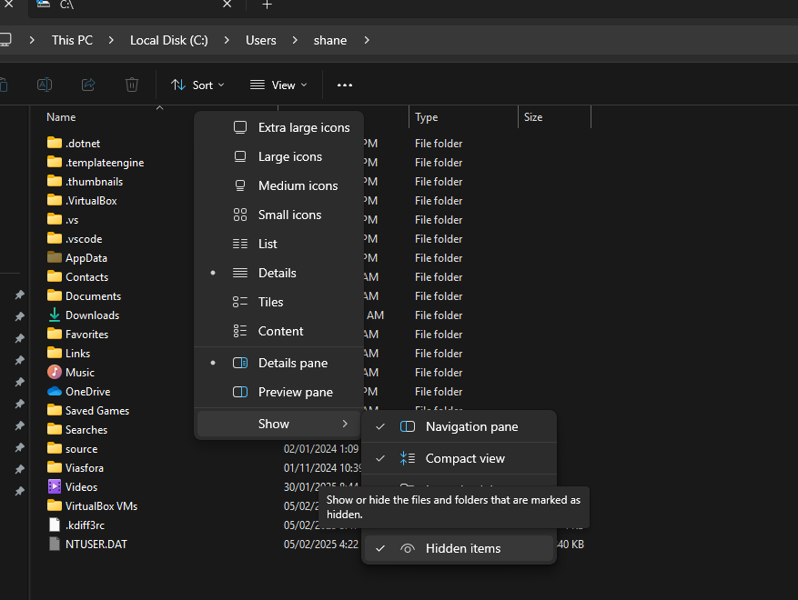Click the Videos folder icon

click(x=55, y=486)
